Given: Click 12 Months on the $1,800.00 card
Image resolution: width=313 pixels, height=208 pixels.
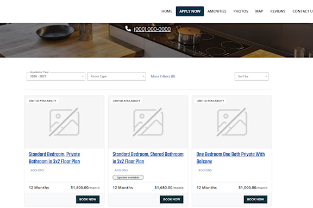Looking at the screenshot, I should click(39, 187).
